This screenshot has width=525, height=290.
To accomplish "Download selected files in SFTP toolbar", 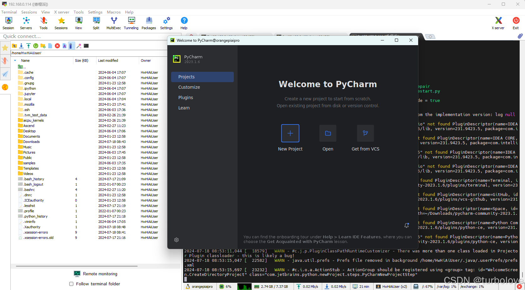I will pyautogui.click(x=21, y=46).
